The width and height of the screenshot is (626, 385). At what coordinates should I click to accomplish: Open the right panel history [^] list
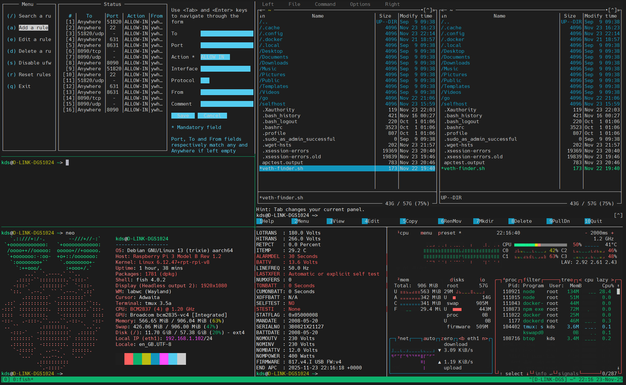tap(612, 10)
